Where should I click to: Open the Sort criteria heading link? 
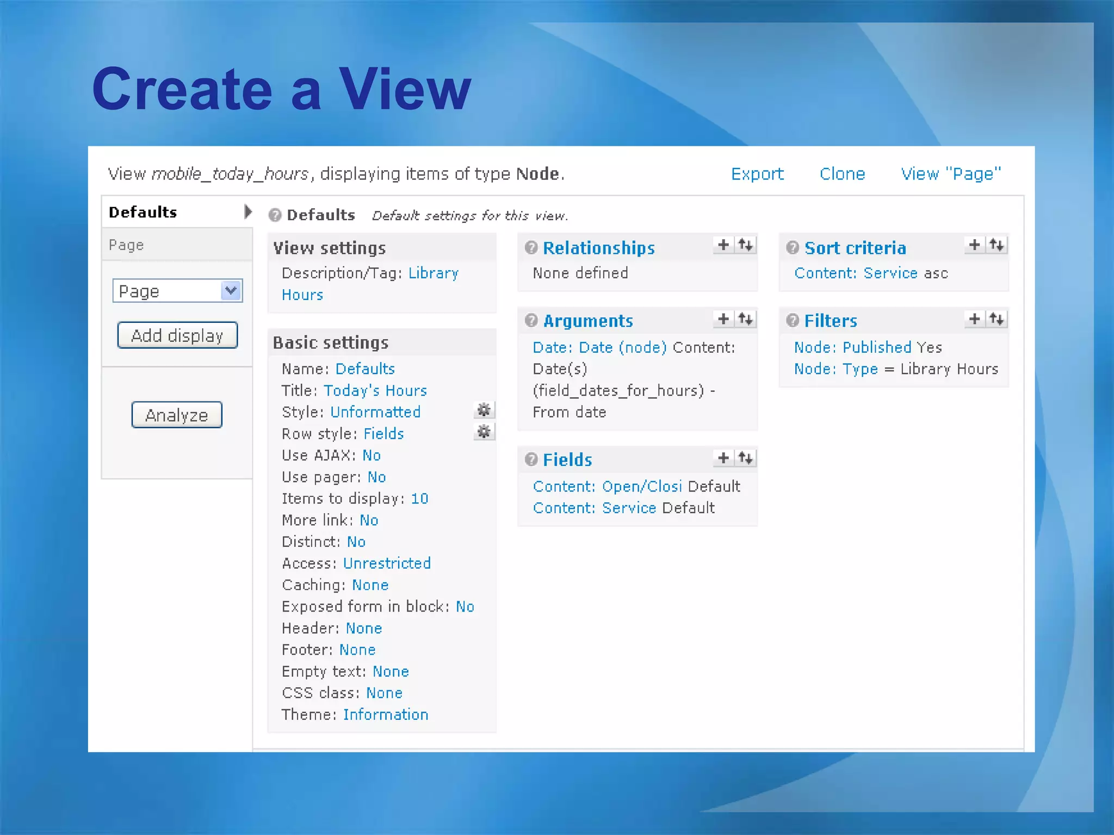click(x=855, y=248)
